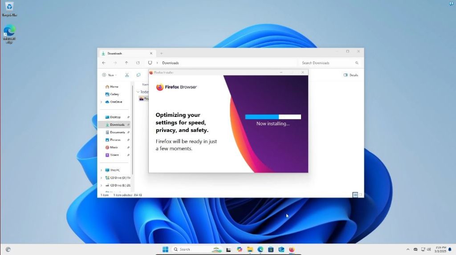Click the Search Downloads input field

click(330, 63)
